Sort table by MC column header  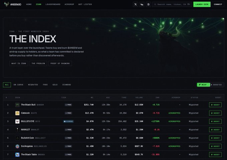pyautogui.click(x=92, y=97)
